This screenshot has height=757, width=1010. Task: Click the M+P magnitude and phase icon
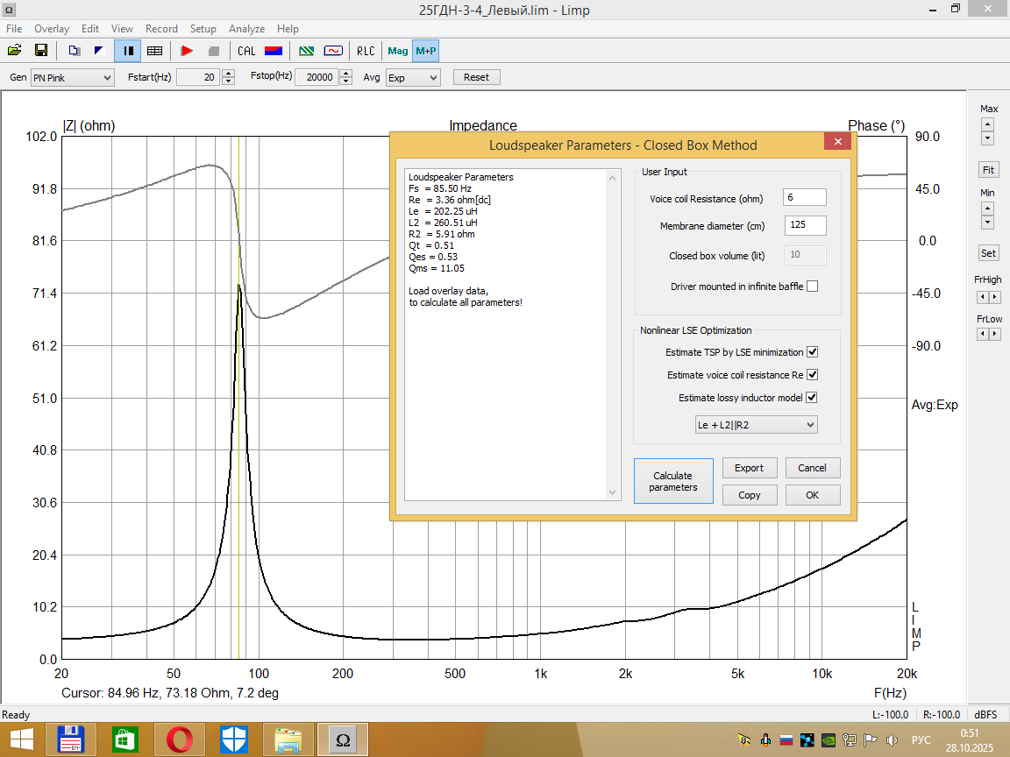[x=425, y=51]
